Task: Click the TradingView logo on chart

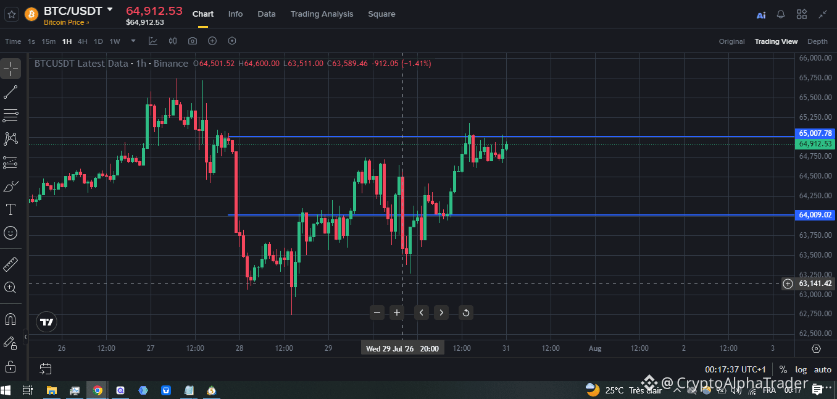Action: click(x=46, y=322)
